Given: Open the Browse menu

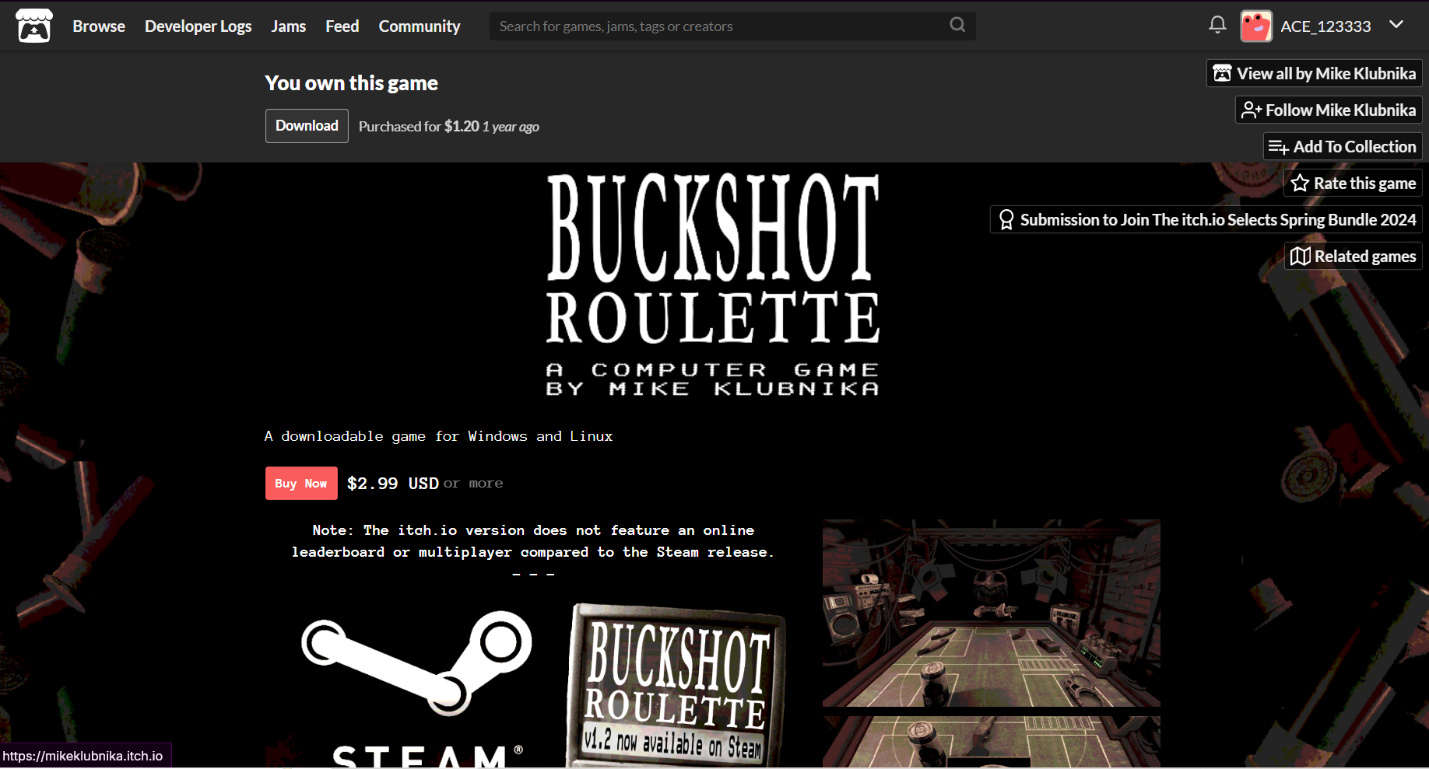Looking at the screenshot, I should (99, 26).
